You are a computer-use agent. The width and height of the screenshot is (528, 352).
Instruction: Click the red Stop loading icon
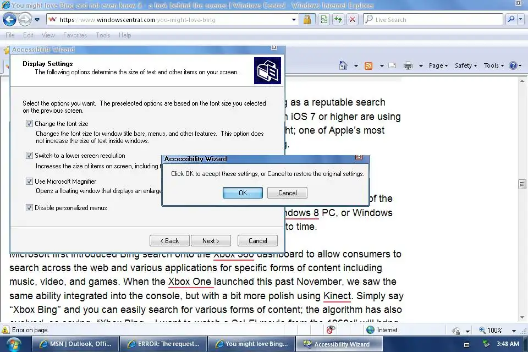pos(352,20)
